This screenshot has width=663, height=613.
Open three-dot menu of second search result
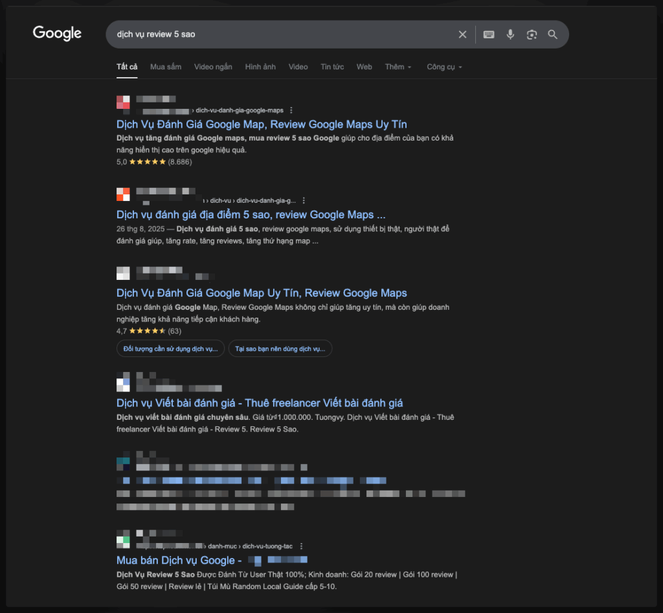tap(304, 201)
